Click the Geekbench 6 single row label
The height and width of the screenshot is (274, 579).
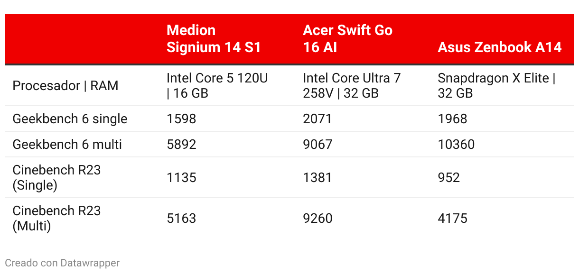click(70, 119)
